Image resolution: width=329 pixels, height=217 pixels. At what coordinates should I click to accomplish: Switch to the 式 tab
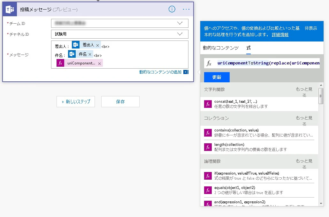tap(249, 48)
